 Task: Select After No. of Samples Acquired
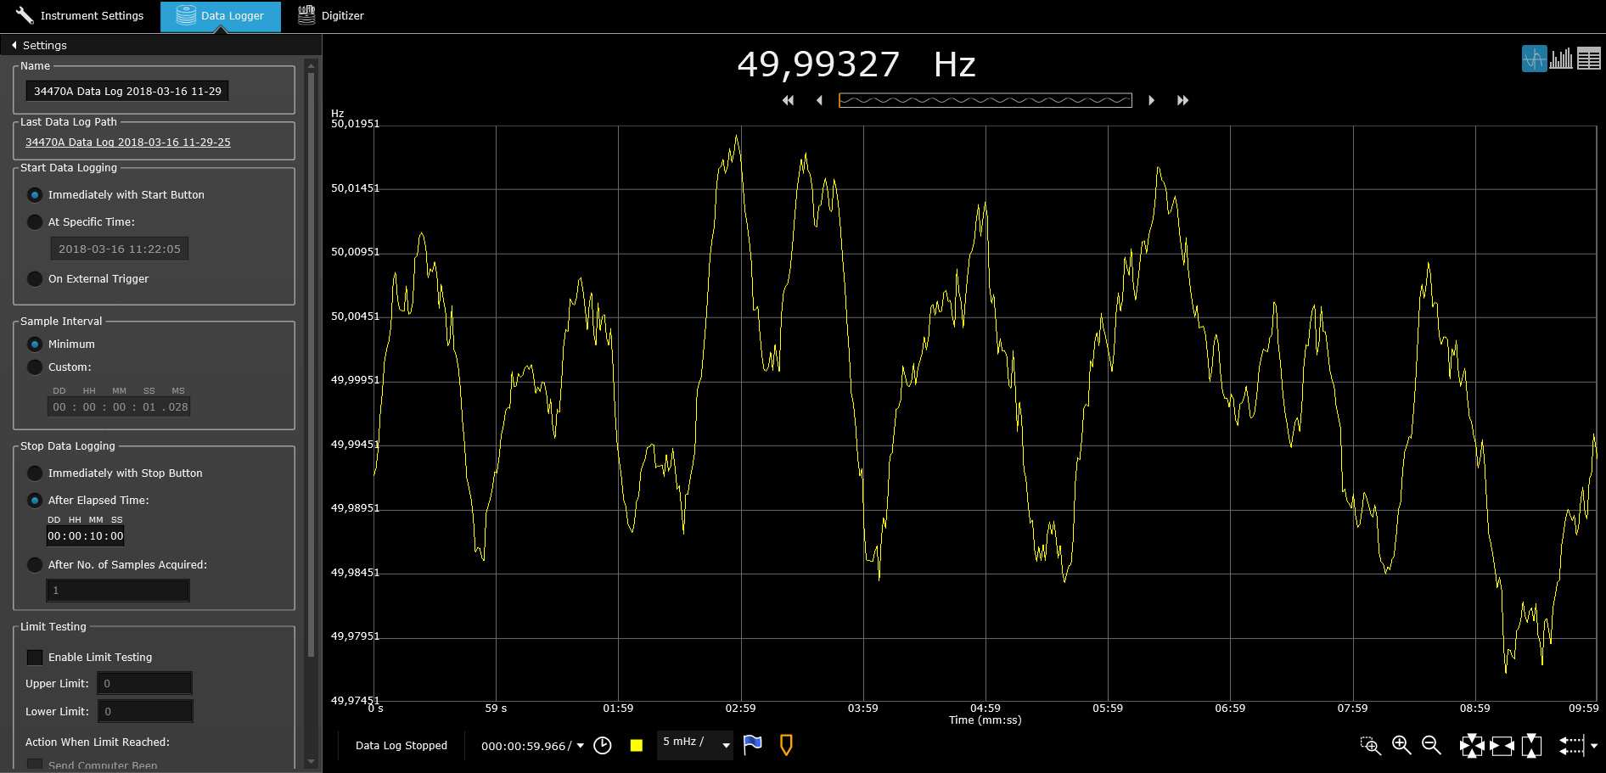coord(35,565)
